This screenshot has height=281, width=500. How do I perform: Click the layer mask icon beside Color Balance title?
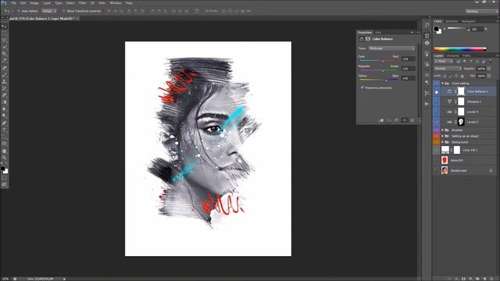pos(368,39)
